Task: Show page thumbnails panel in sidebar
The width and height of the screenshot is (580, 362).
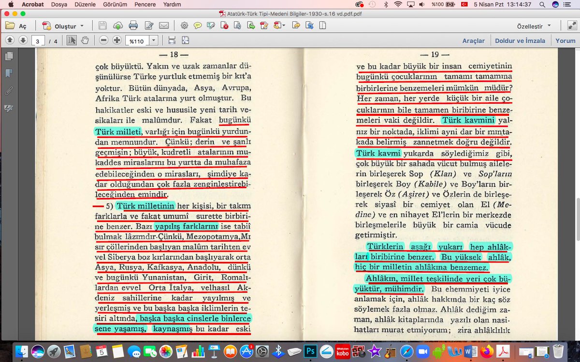Action: [x=8, y=56]
